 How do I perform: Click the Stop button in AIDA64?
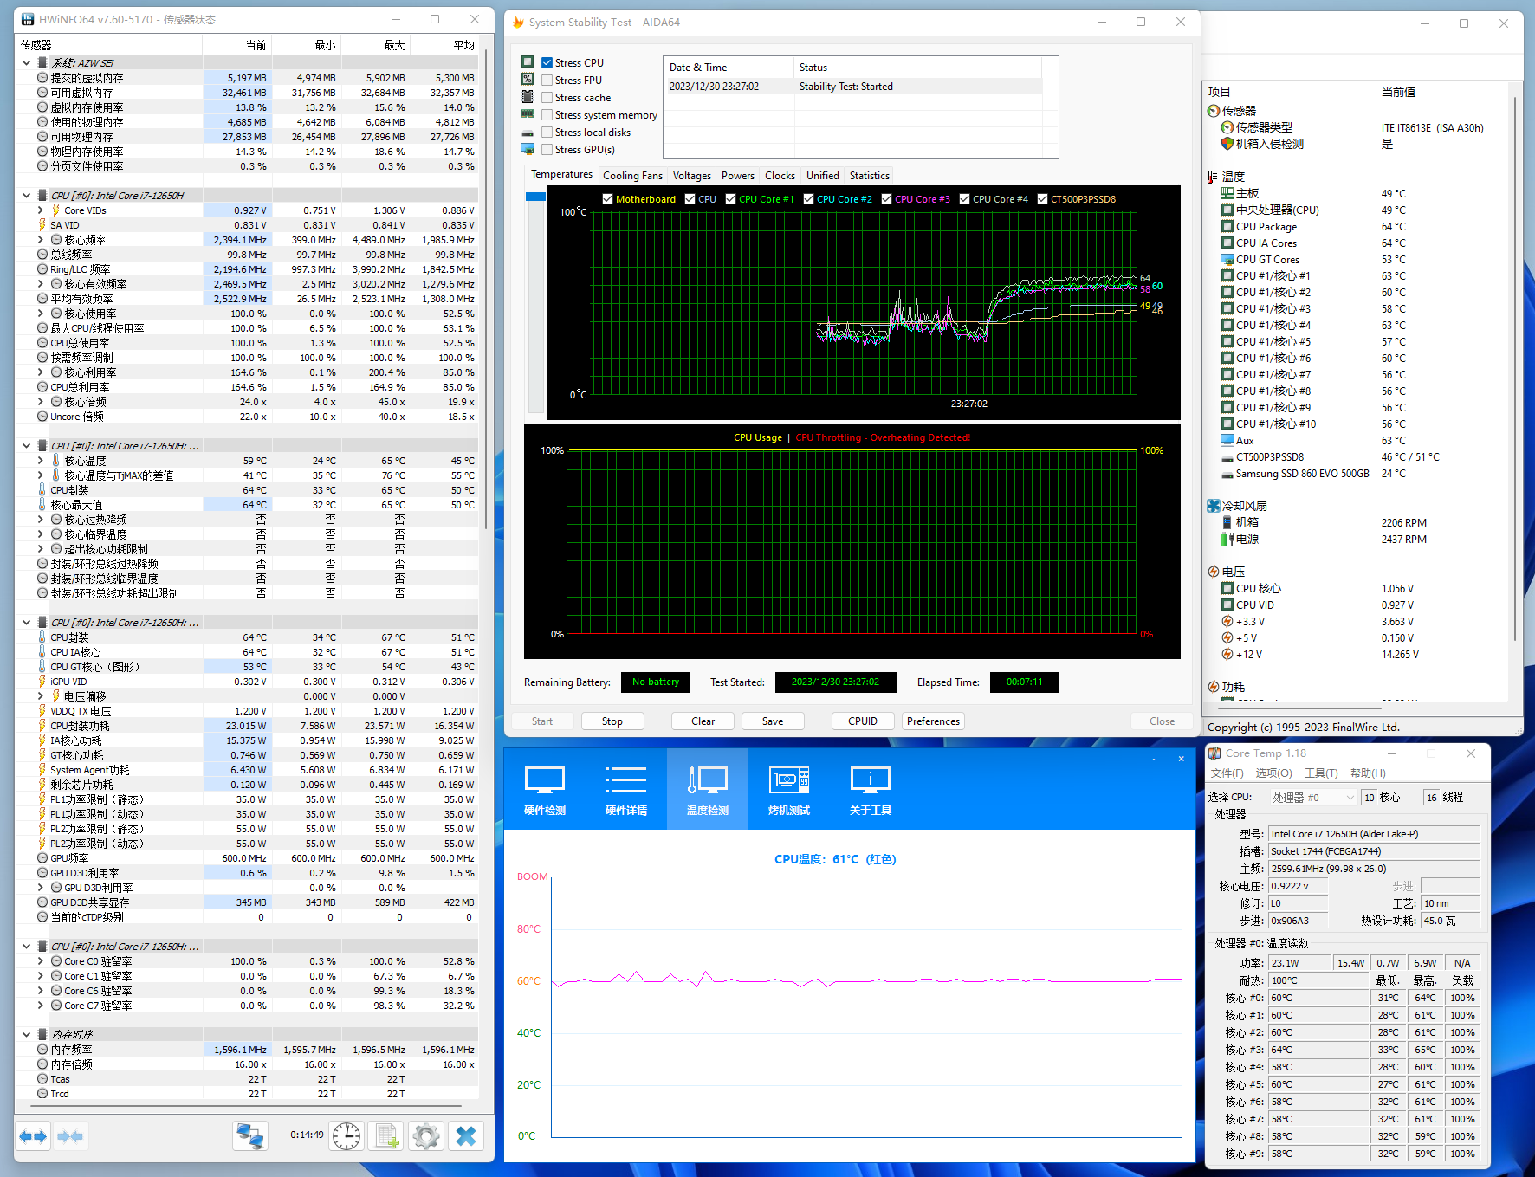[x=612, y=721]
